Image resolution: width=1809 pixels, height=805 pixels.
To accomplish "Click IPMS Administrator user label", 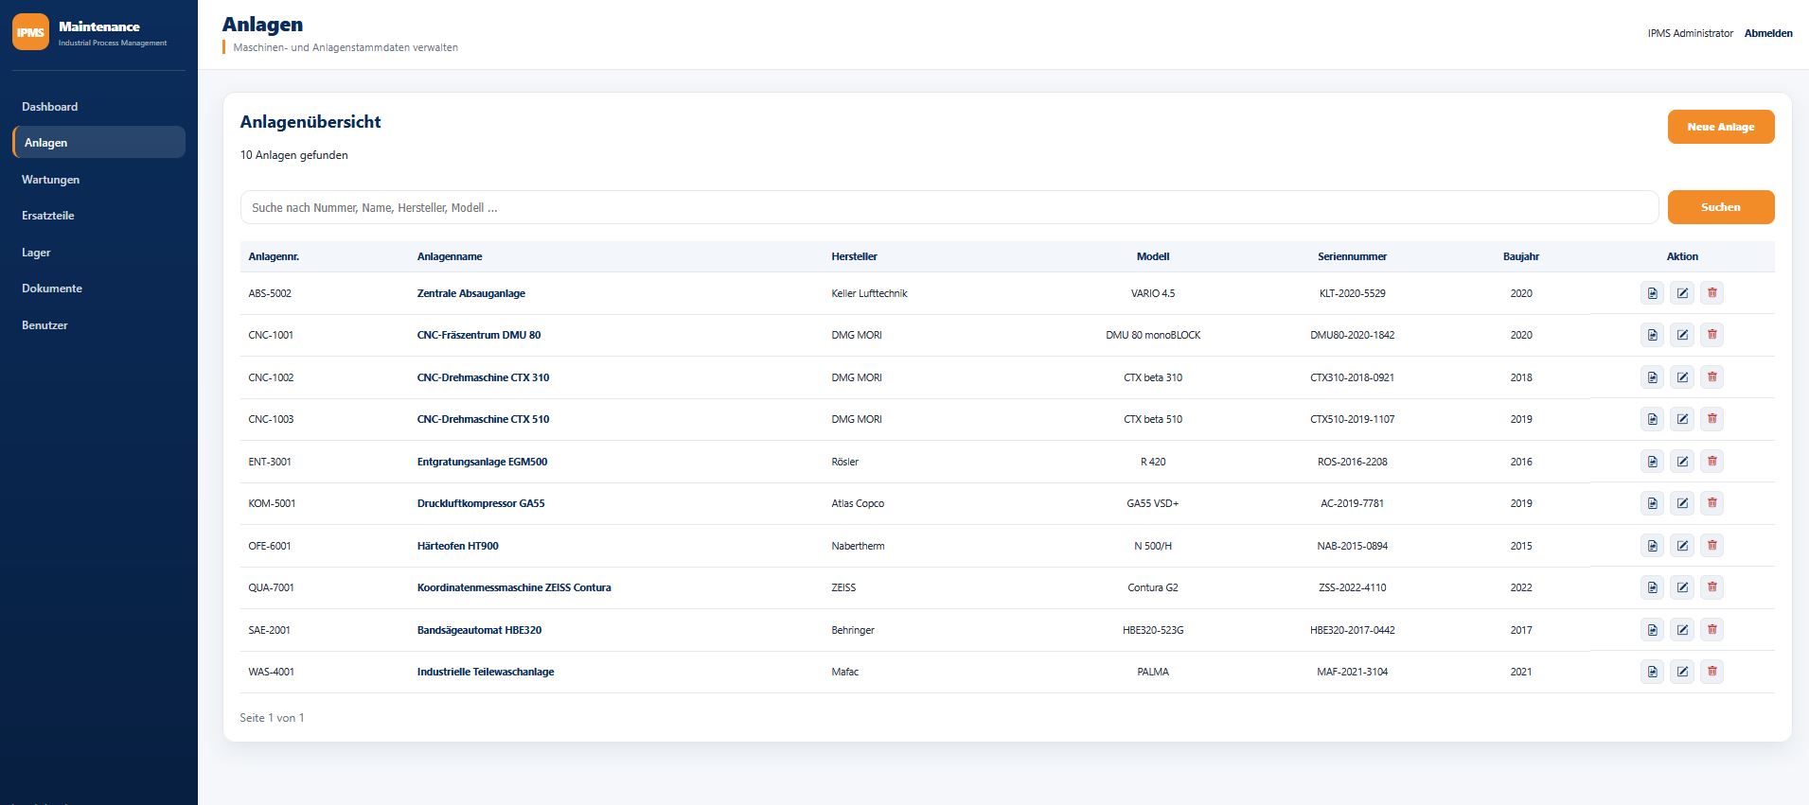I will pyautogui.click(x=1690, y=33).
